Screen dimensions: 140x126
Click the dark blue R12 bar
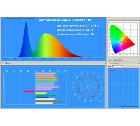click(42, 97)
